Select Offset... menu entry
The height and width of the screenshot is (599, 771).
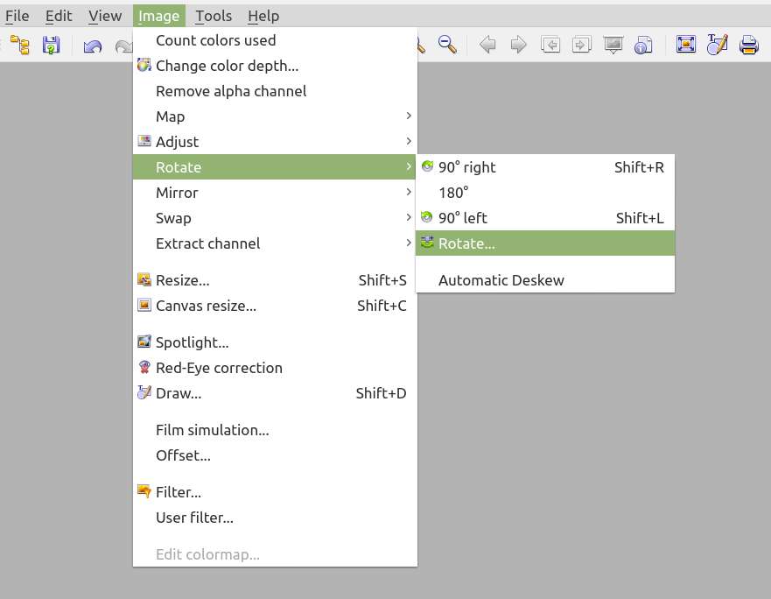click(x=275, y=455)
